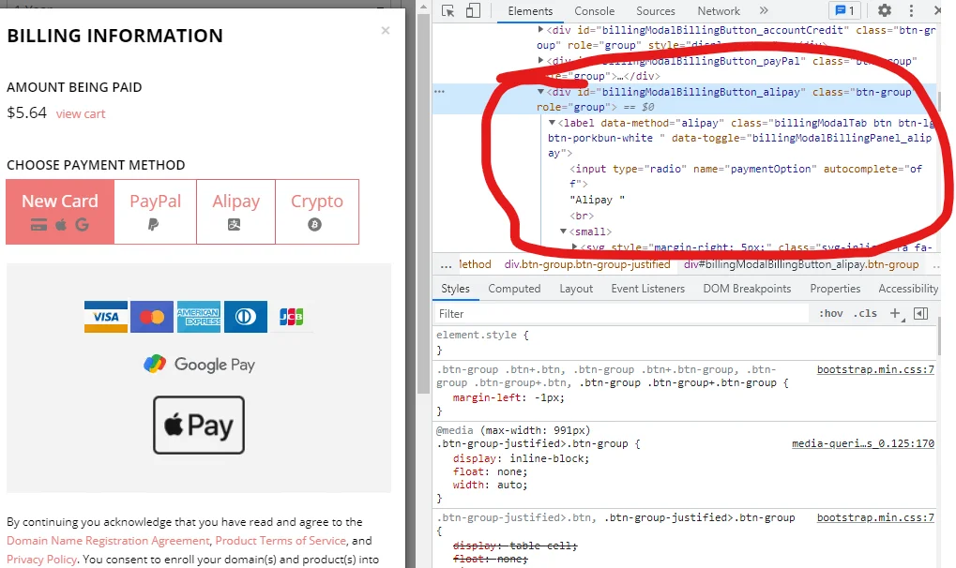Screen dimensions: 956x568
Task: Open the Computed pane tab
Action: 514,289
